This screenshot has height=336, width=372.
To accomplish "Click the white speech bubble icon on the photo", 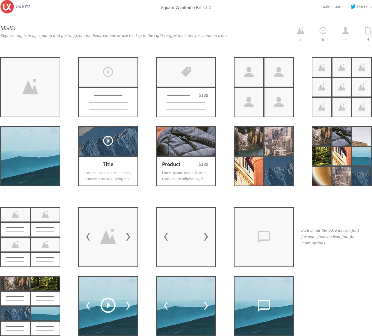I will coord(264,306).
